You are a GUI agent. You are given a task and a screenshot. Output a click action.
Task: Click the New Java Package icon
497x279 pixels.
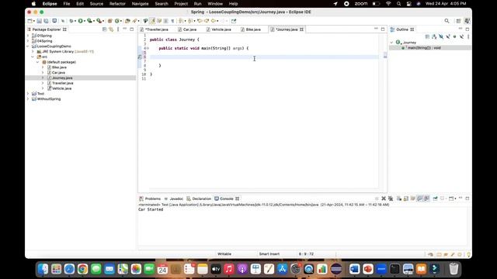(x=110, y=21)
